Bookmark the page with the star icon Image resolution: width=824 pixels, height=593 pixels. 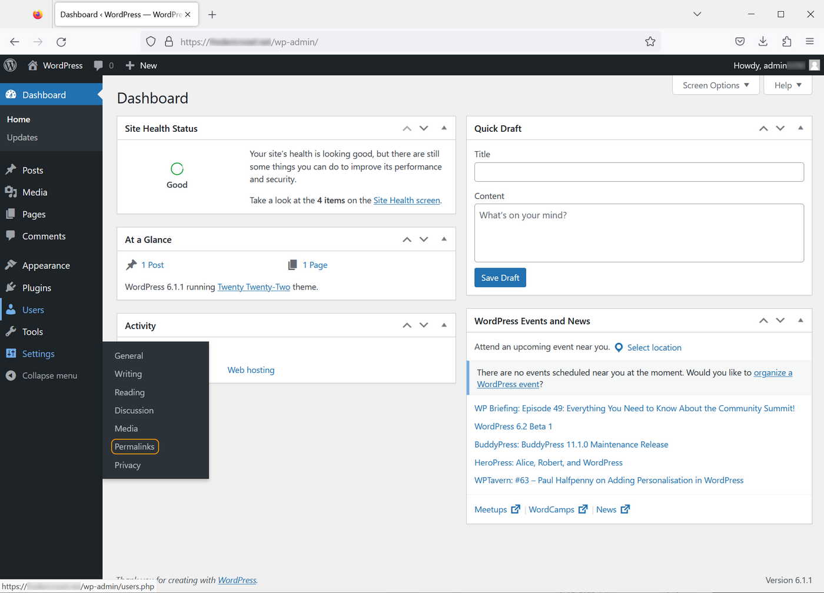(650, 42)
